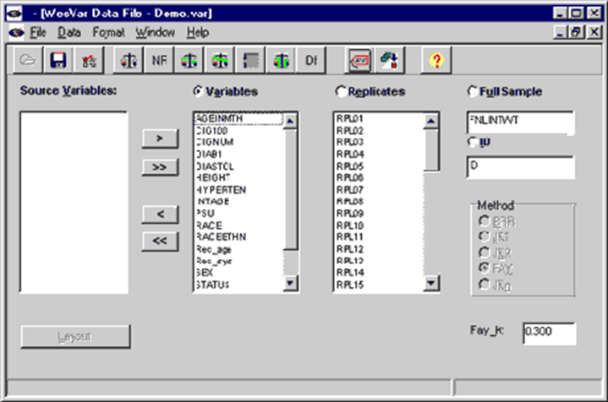
Task: Click the double right arrow move-all button
Action: click(160, 167)
